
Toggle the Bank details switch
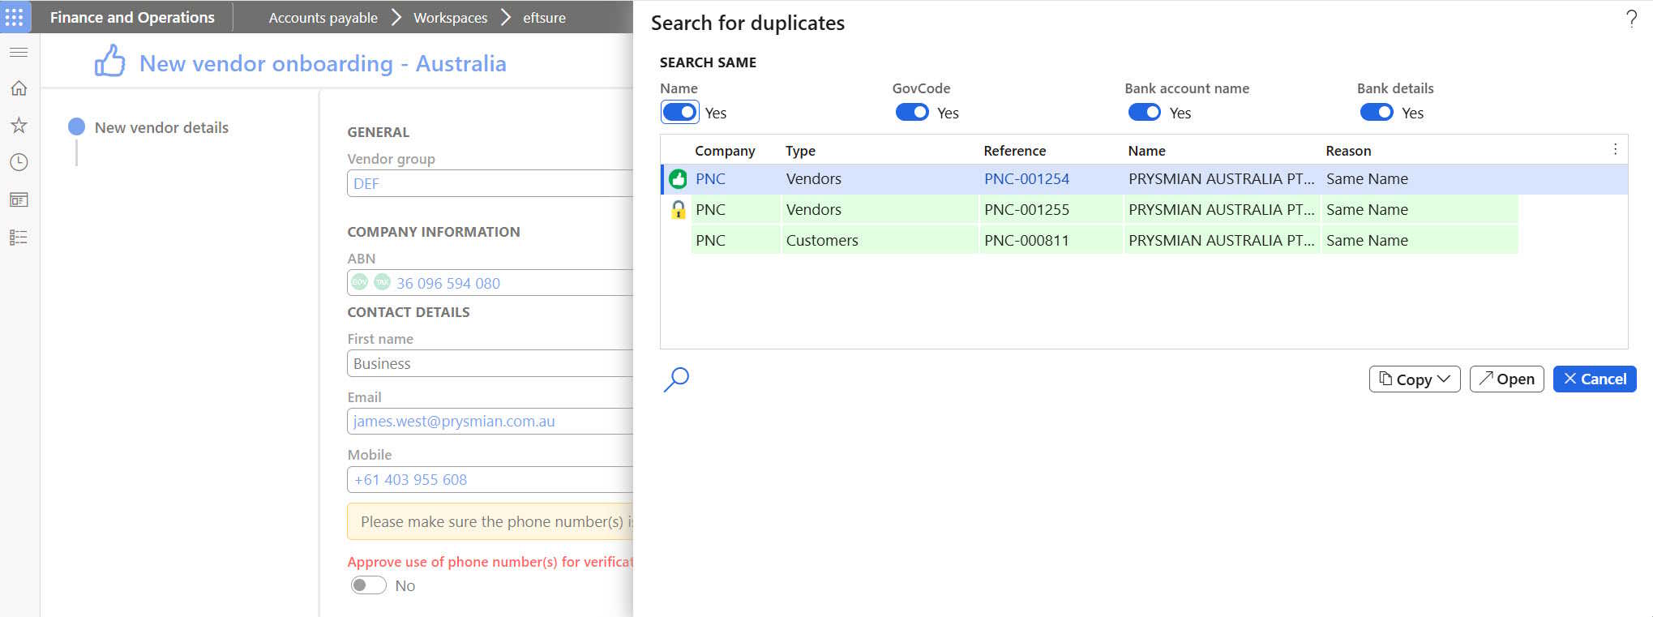click(x=1377, y=112)
